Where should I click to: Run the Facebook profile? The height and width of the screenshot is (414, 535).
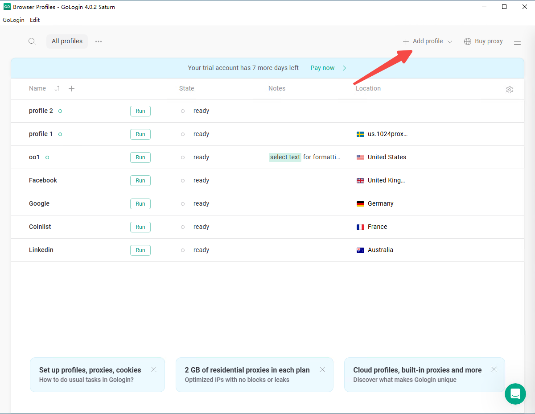pyautogui.click(x=140, y=181)
